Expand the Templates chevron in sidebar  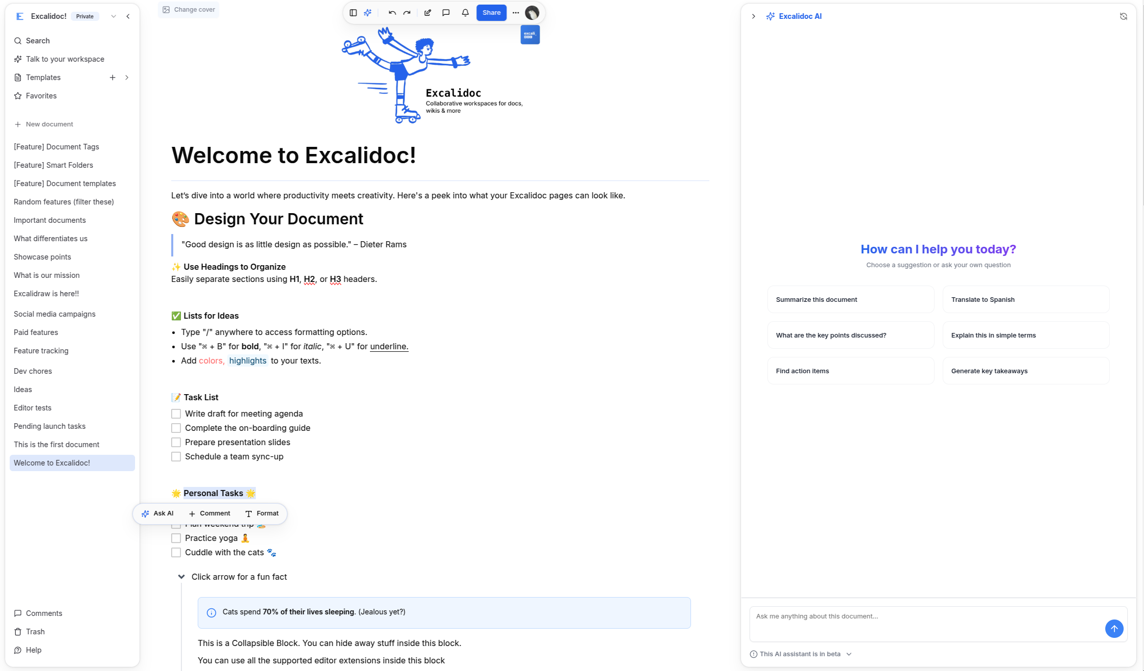click(x=127, y=78)
